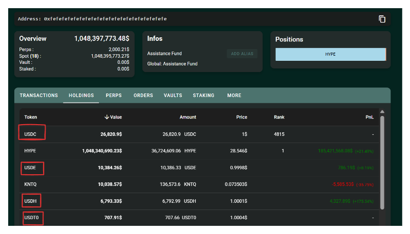410x234 pixels.
Task: Select the HYPE position bar
Action: [x=331, y=54]
